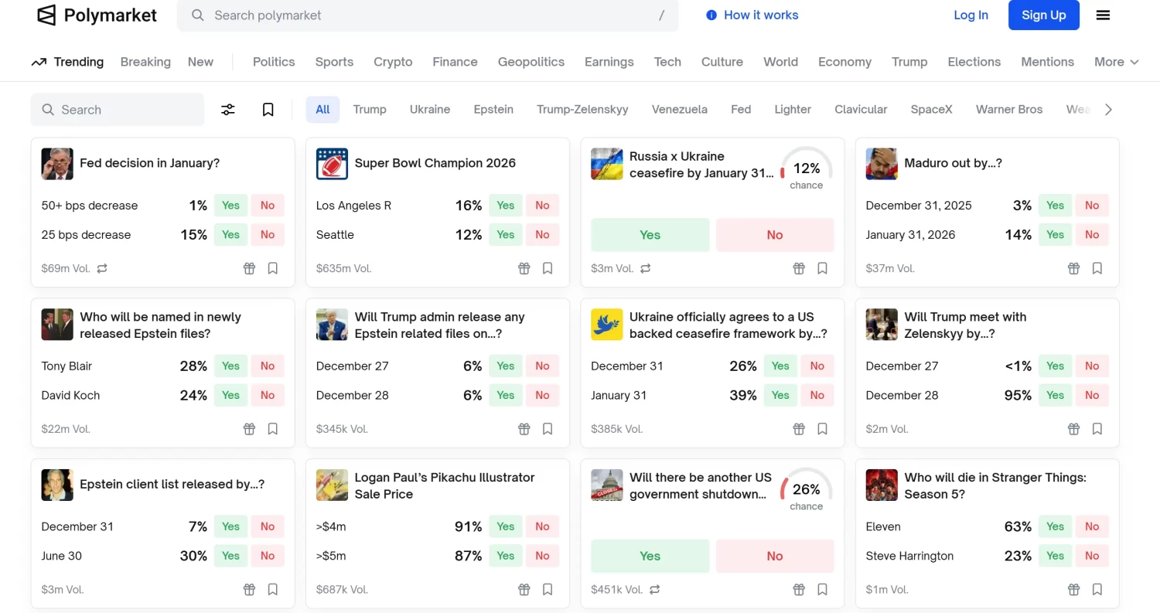1160x613 pixels.
Task: Open the market filter settings icon
Action: pyautogui.click(x=228, y=110)
